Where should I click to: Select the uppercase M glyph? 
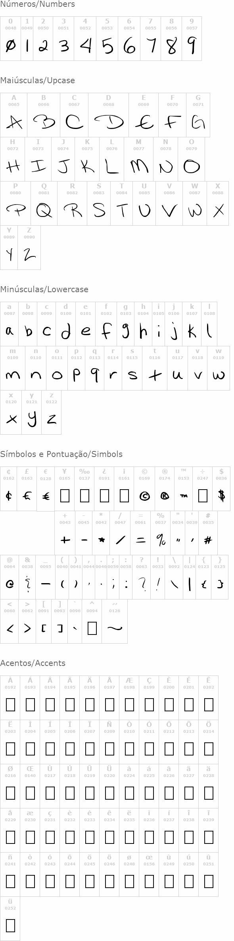tap(139, 166)
